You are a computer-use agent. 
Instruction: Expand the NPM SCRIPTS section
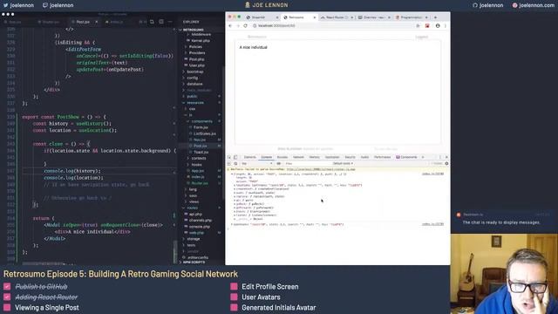[x=194, y=263]
